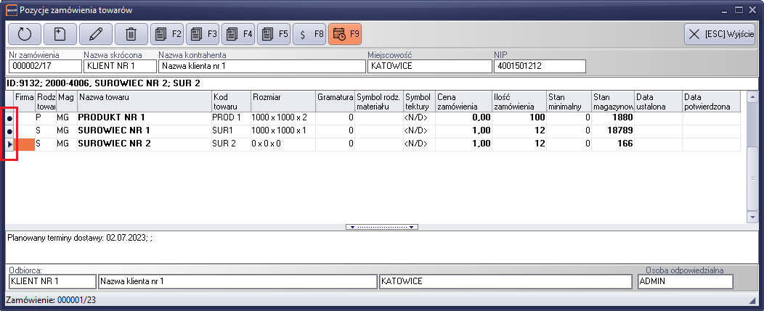The image size is (764, 311).
Task: Click the refresh circular arrow button
Action: click(x=24, y=33)
